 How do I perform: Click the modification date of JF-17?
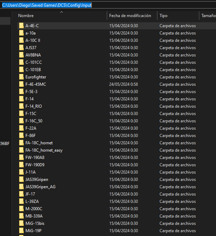[124, 194]
